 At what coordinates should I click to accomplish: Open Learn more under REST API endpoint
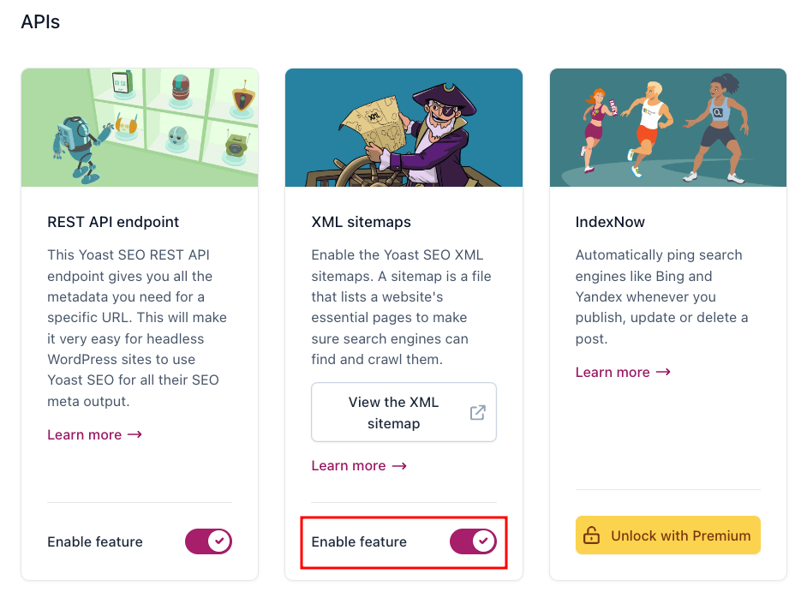tap(86, 434)
